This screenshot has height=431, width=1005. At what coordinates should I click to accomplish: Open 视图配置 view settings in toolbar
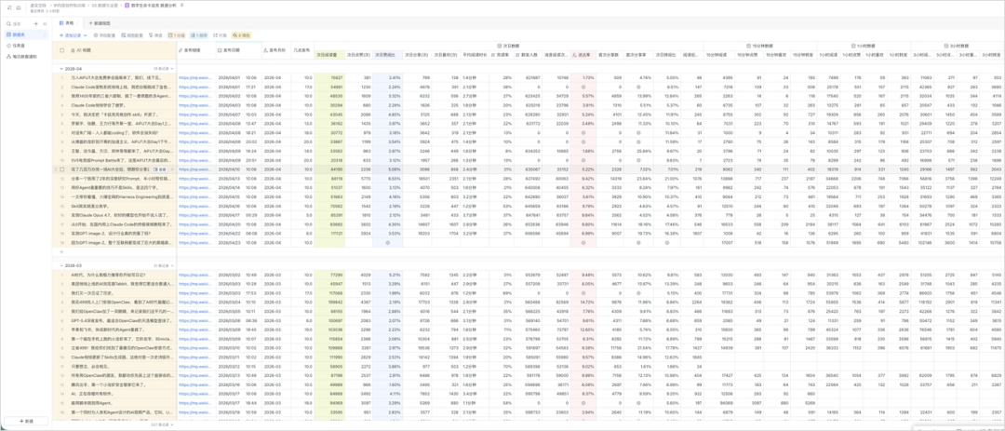coord(132,35)
